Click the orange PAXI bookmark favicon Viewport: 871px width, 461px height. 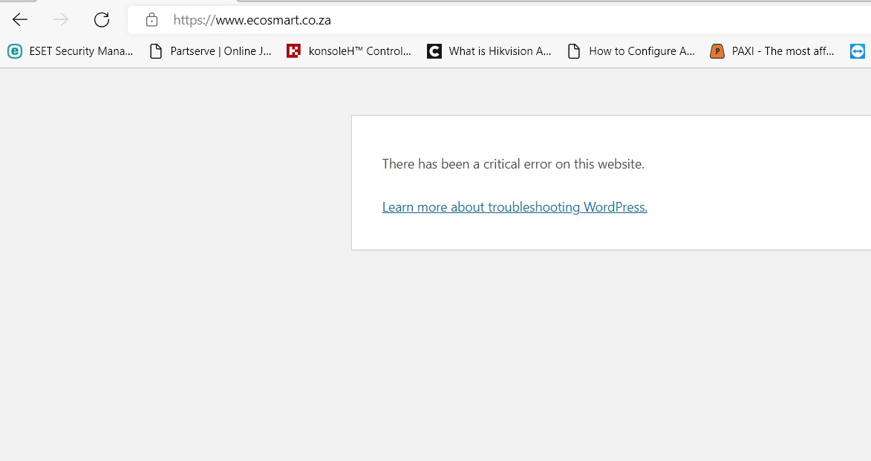click(717, 51)
